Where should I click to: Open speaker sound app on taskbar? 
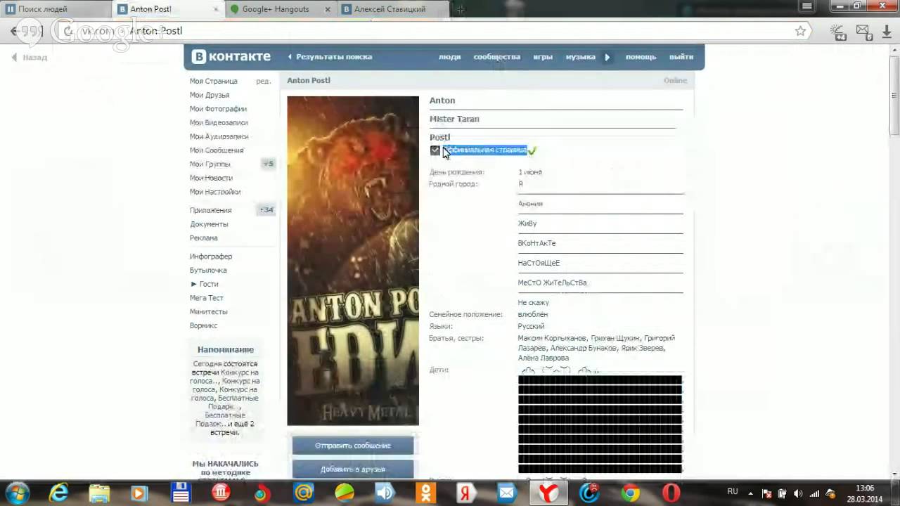(x=385, y=493)
